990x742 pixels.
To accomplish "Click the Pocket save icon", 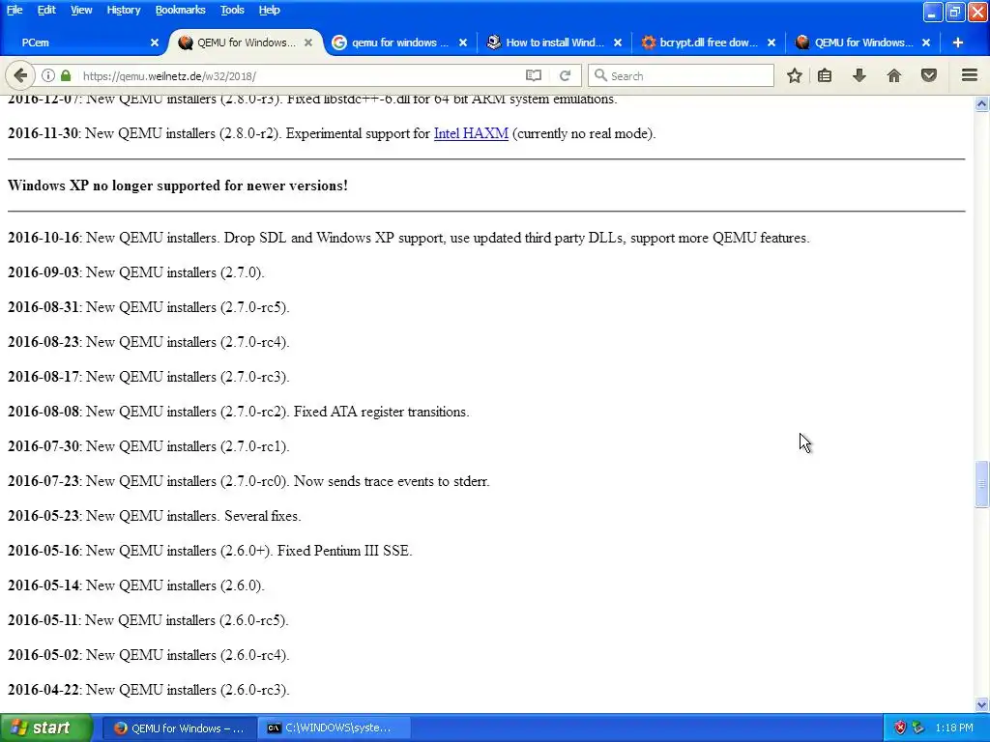I will pos(929,75).
